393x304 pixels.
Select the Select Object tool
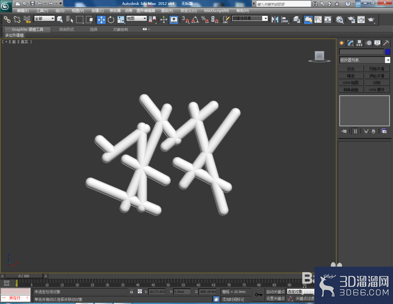pyautogui.click(x=60, y=20)
